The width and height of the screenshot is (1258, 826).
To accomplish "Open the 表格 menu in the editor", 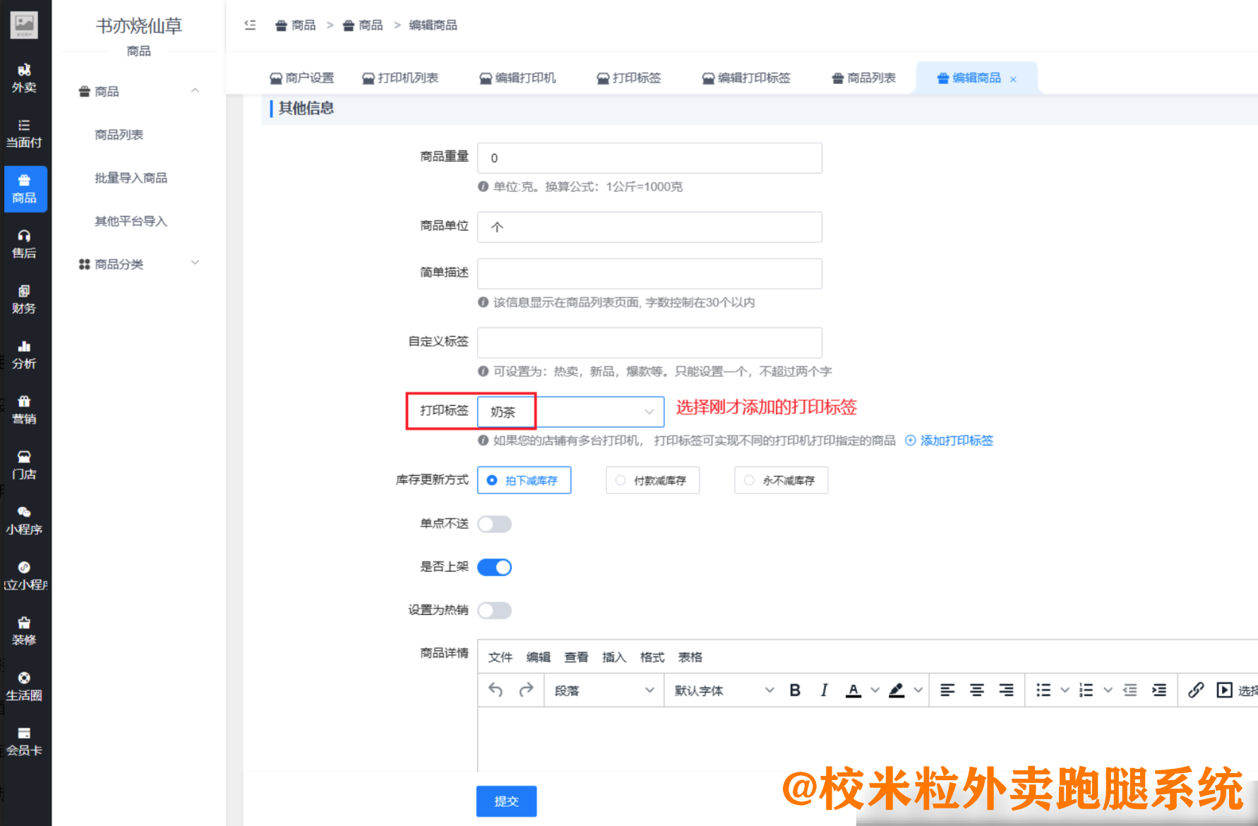I will click(x=690, y=657).
